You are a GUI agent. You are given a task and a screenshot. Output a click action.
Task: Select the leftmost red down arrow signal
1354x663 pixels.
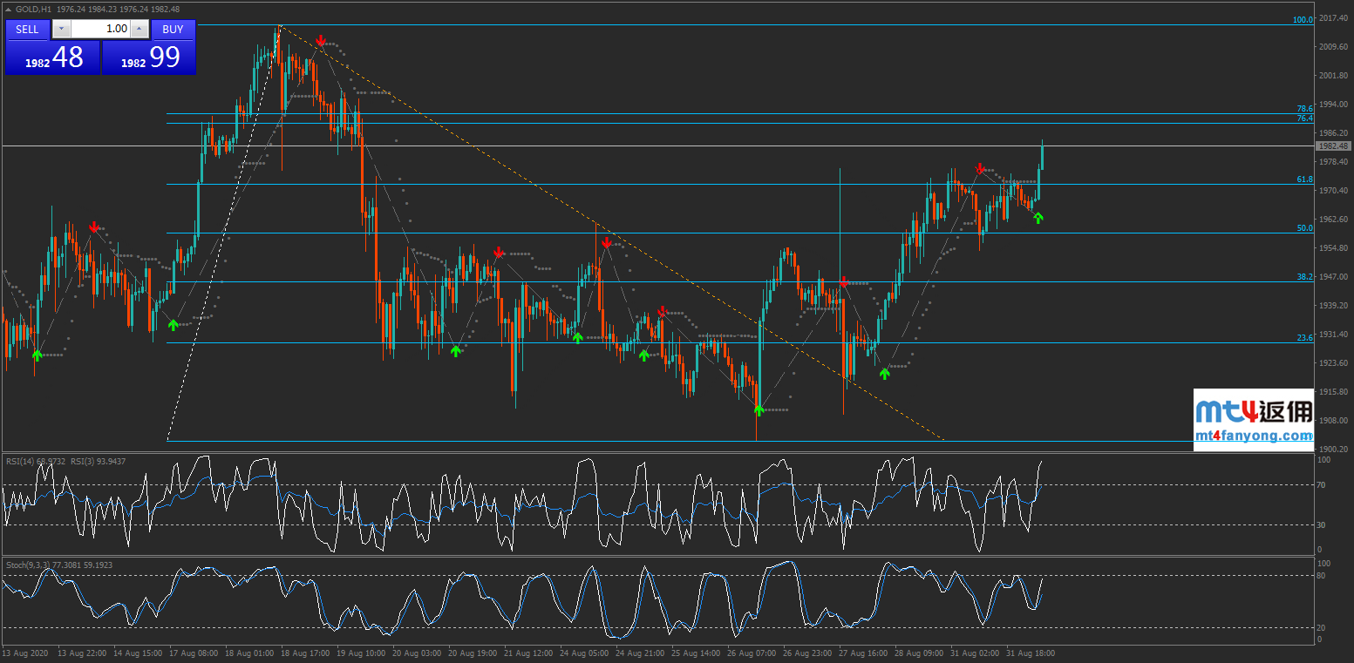[92, 227]
